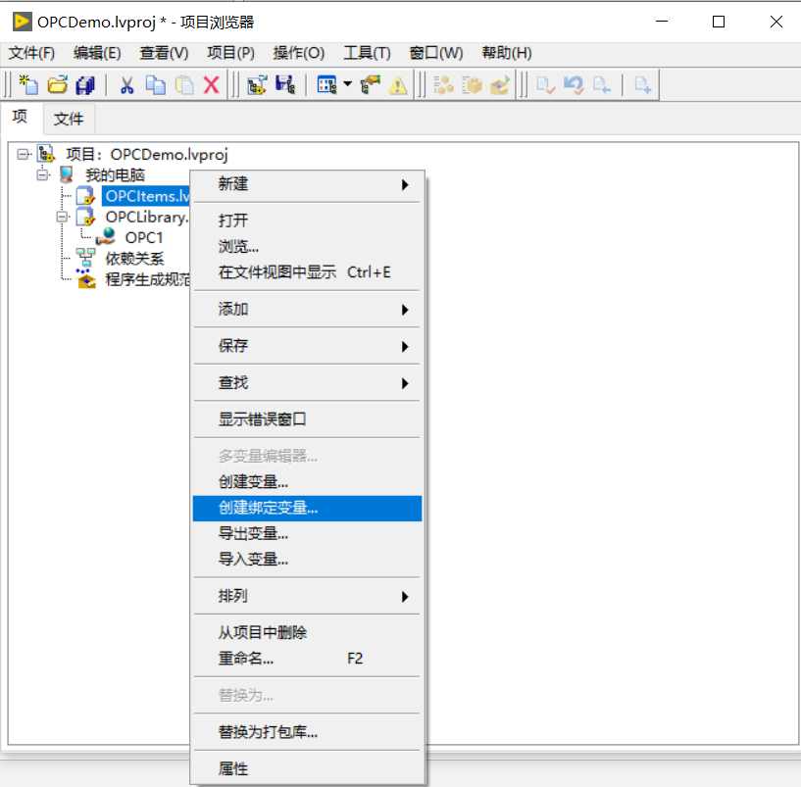
Task: Select the OPCLibrary tree item
Action: point(147,217)
